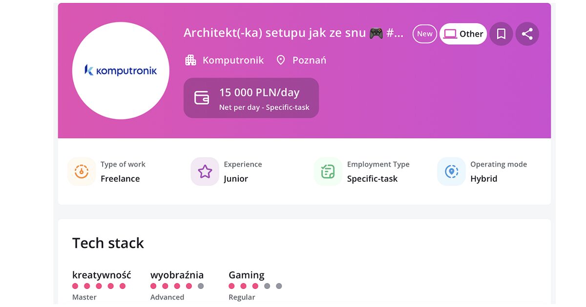Click the Poznań location link
The width and height of the screenshot is (586, 307).
tap(309, 60)
